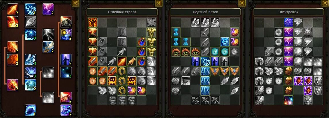This screenshot has width=329, height=118.
Task: Click the purple lightning bolt skill icon
Action: pyautogui.click(x=48, y=9)
